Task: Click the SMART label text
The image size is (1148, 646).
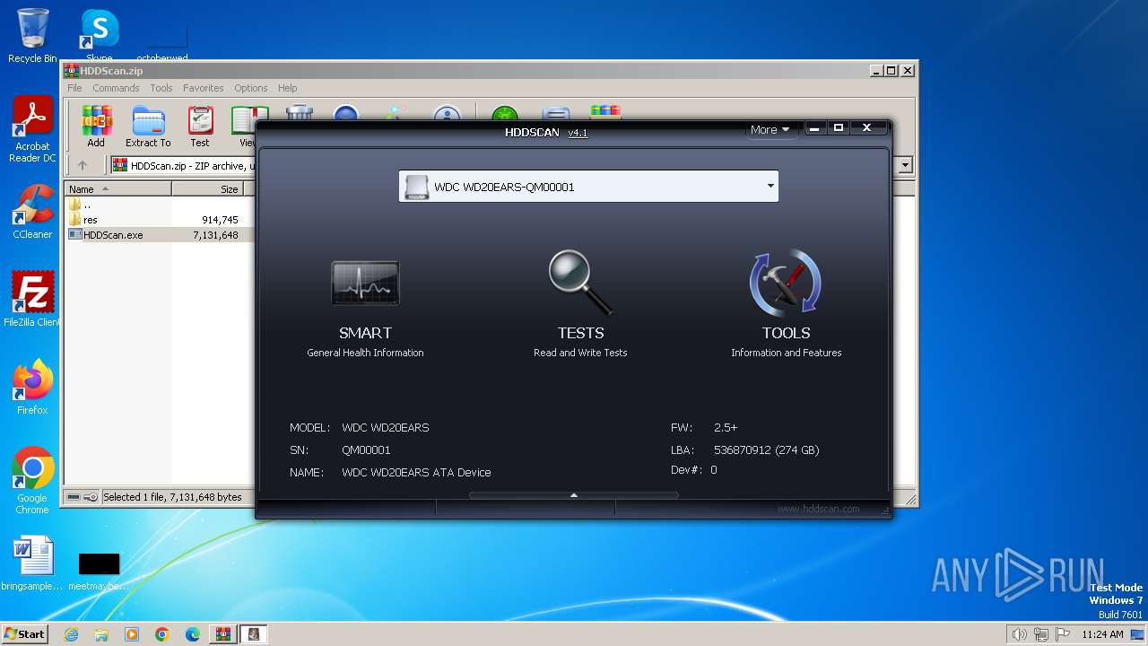Action: (x=365, y=333)
